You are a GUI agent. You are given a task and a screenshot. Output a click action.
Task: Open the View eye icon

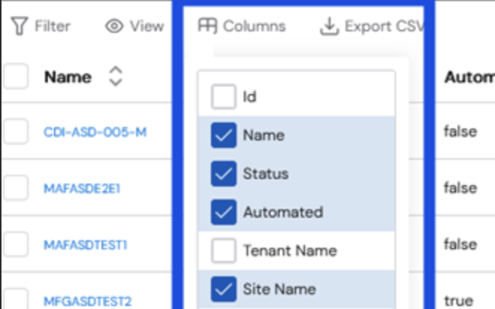pos(114,26)
